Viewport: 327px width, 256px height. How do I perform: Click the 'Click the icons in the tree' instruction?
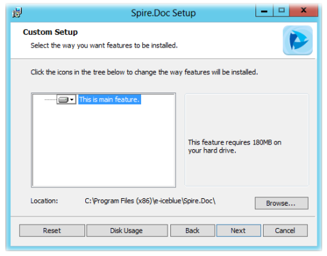(x=144, y=72)
